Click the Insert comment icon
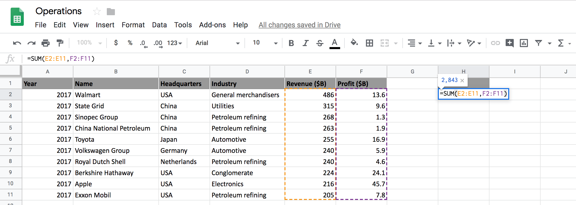 [510, 43]
